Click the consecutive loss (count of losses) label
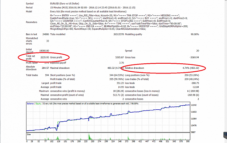 click(x=142, y=95)
